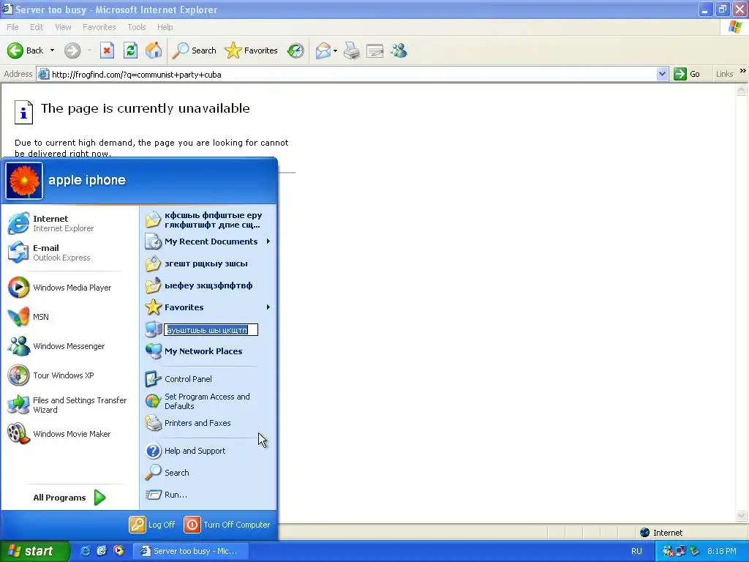Open the Favorites menu in menu bar

click(99, 27)
